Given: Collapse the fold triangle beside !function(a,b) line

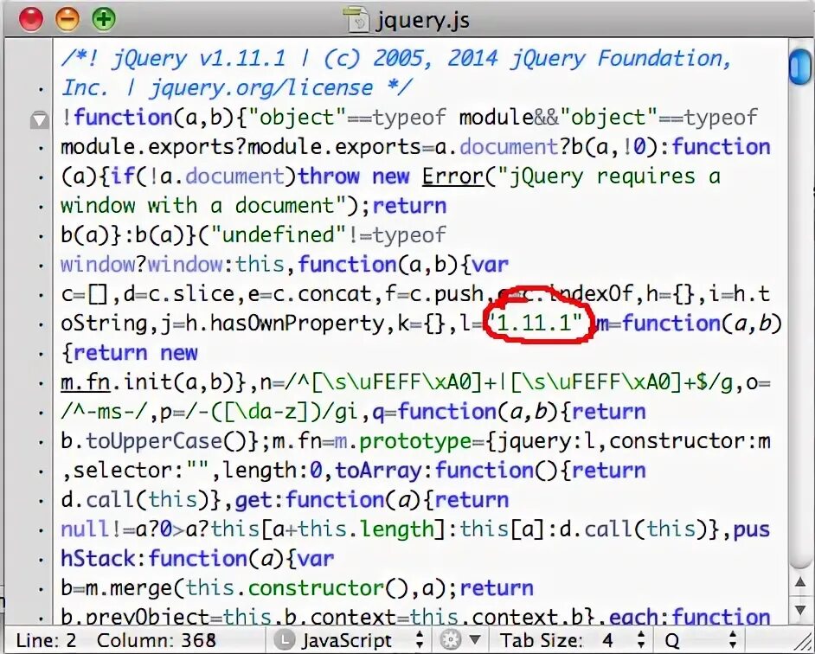Looking at the screenshot, I should [x=40, y=119].
